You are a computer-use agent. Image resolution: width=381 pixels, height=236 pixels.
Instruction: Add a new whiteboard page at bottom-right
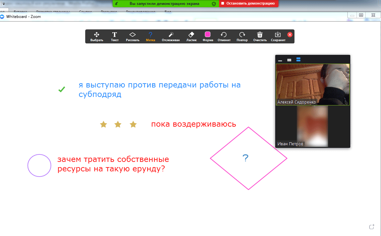tap(371, 227)
